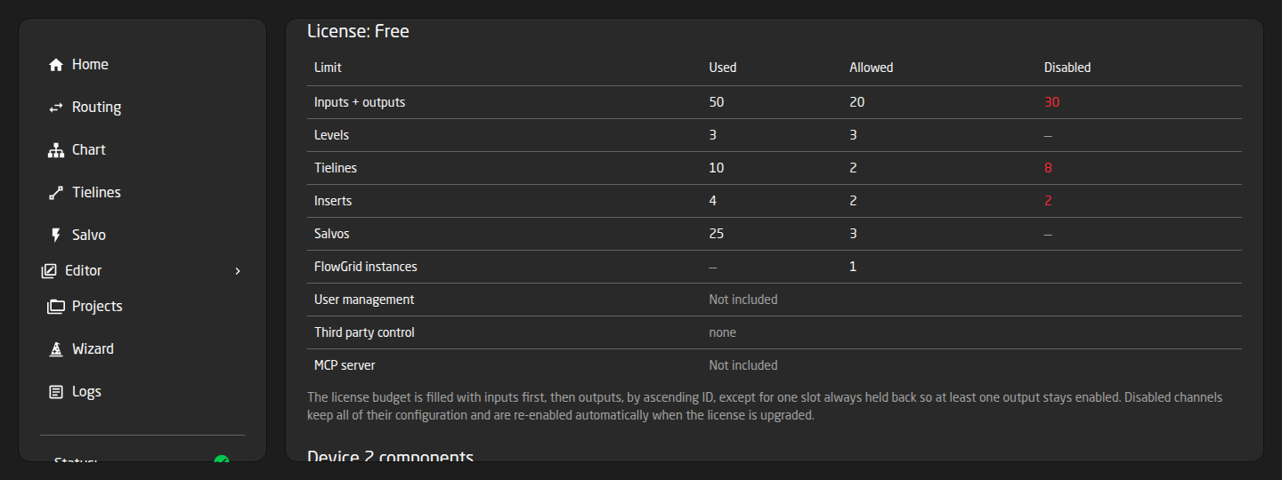Select the Tielines connector icon
Screen dimensions: 1282x480
[56, 193]
